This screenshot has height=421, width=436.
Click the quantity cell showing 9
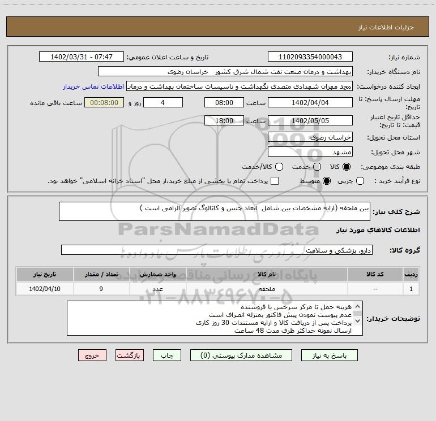coord(101,289)
